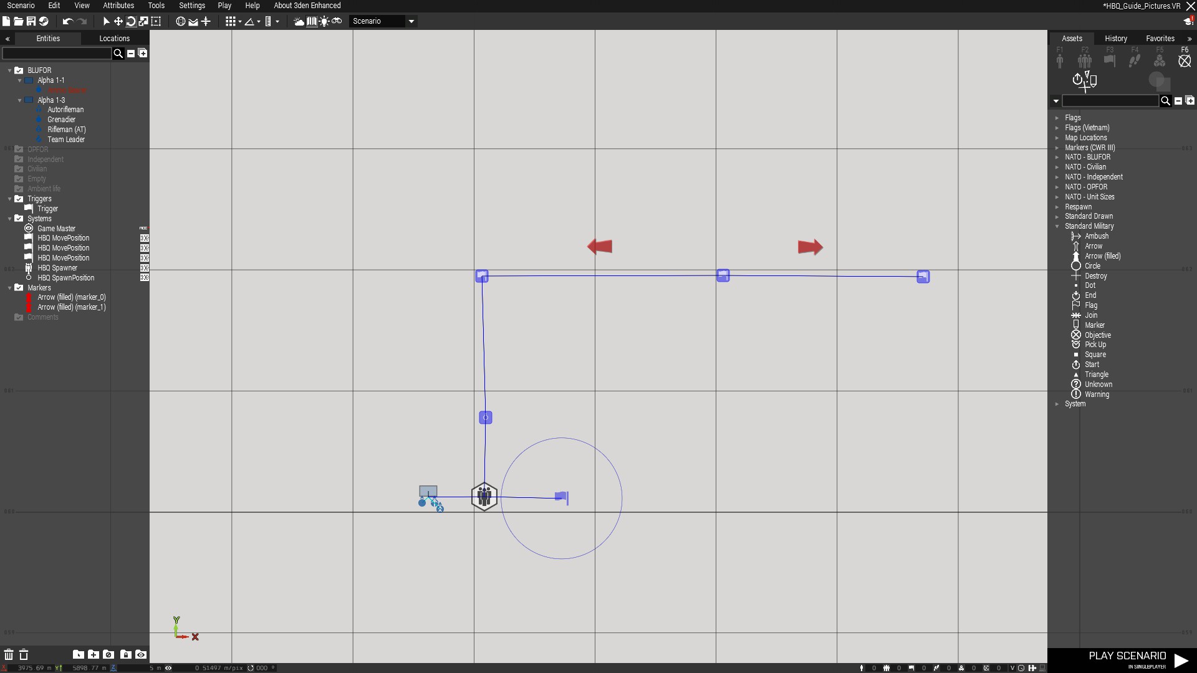Open scaling grid size dropdown arrow
Viewport: 1197px width, 673px height.
pos(277,21)
